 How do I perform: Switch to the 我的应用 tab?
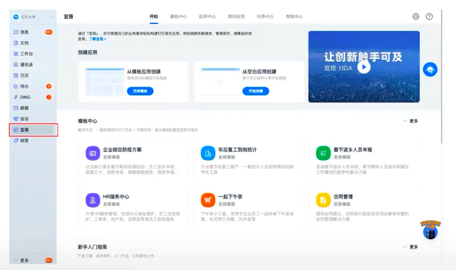pos(236,16)
